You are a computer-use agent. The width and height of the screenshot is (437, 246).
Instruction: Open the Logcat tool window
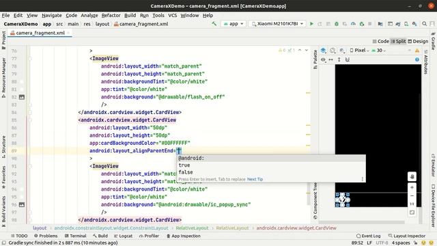click(124, 236)
